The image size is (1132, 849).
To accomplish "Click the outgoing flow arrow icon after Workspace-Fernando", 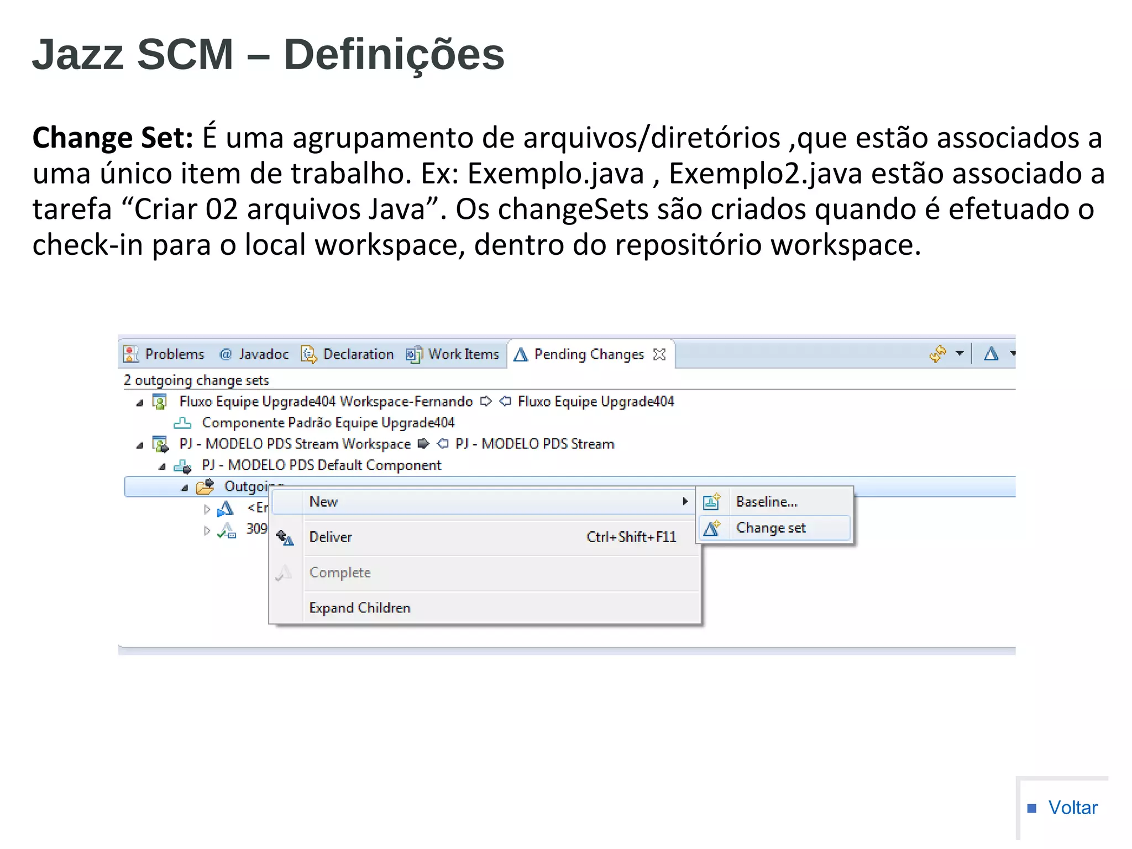I will click(486, 401).
